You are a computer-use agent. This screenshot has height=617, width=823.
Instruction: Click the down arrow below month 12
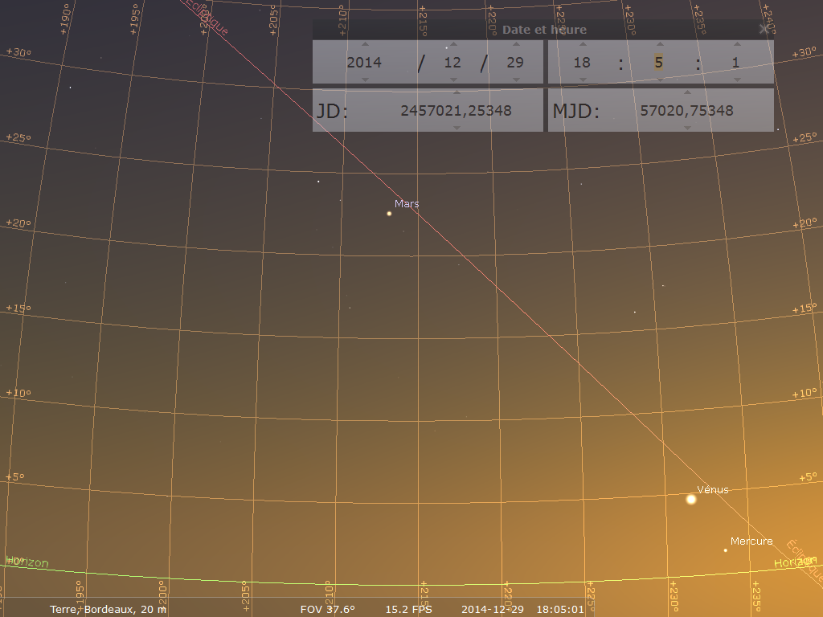tap(452, 80)
